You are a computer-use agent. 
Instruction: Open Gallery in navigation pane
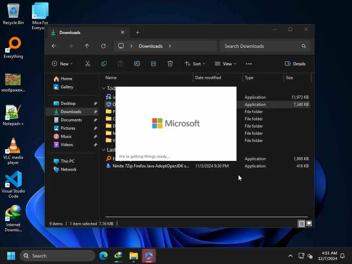tap(64, 87)
